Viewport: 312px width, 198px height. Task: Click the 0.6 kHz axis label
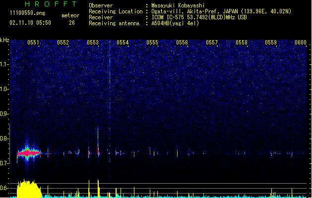pos(4,188)
